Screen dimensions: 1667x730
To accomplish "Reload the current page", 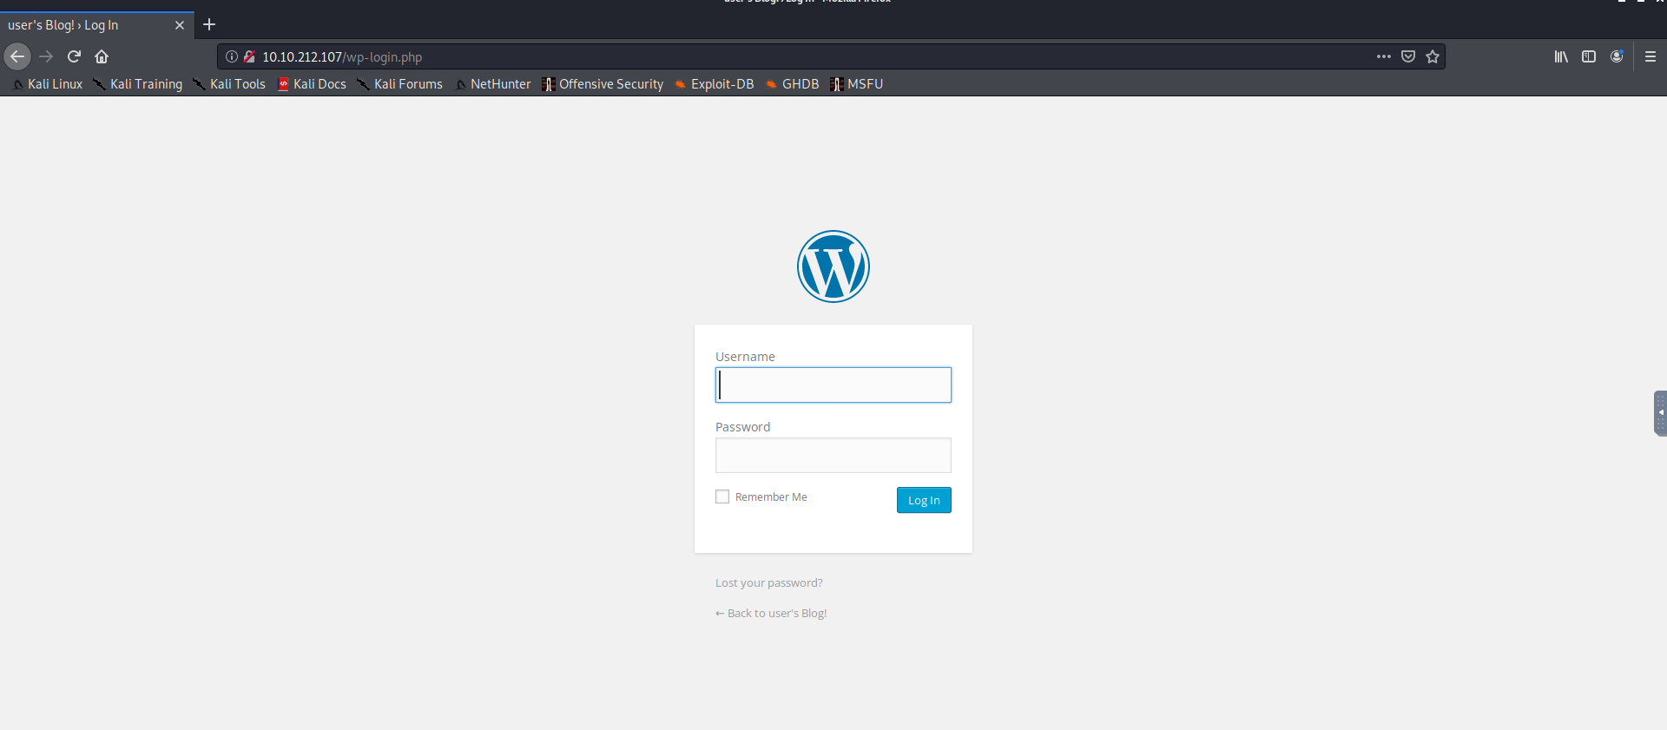I will pyautogui.click(x=74, y=56).
